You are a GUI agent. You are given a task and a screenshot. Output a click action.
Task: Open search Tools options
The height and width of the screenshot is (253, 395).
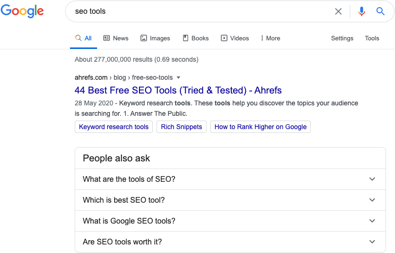[x=372, y=38]
